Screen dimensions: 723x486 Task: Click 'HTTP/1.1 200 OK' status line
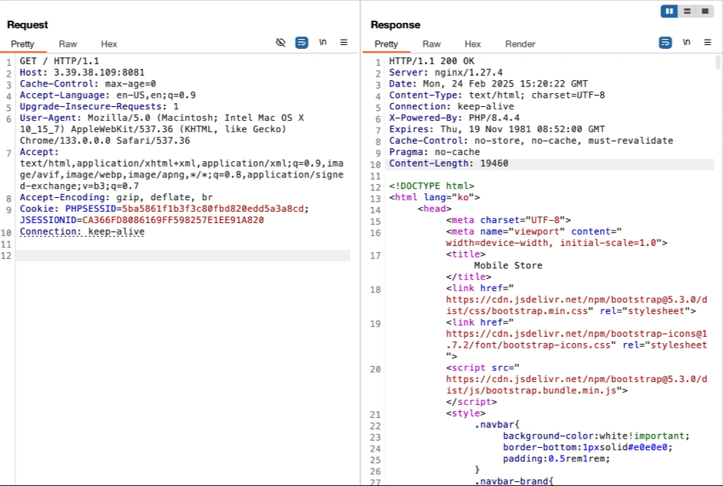pyautogui.click(x=432, y=61)
